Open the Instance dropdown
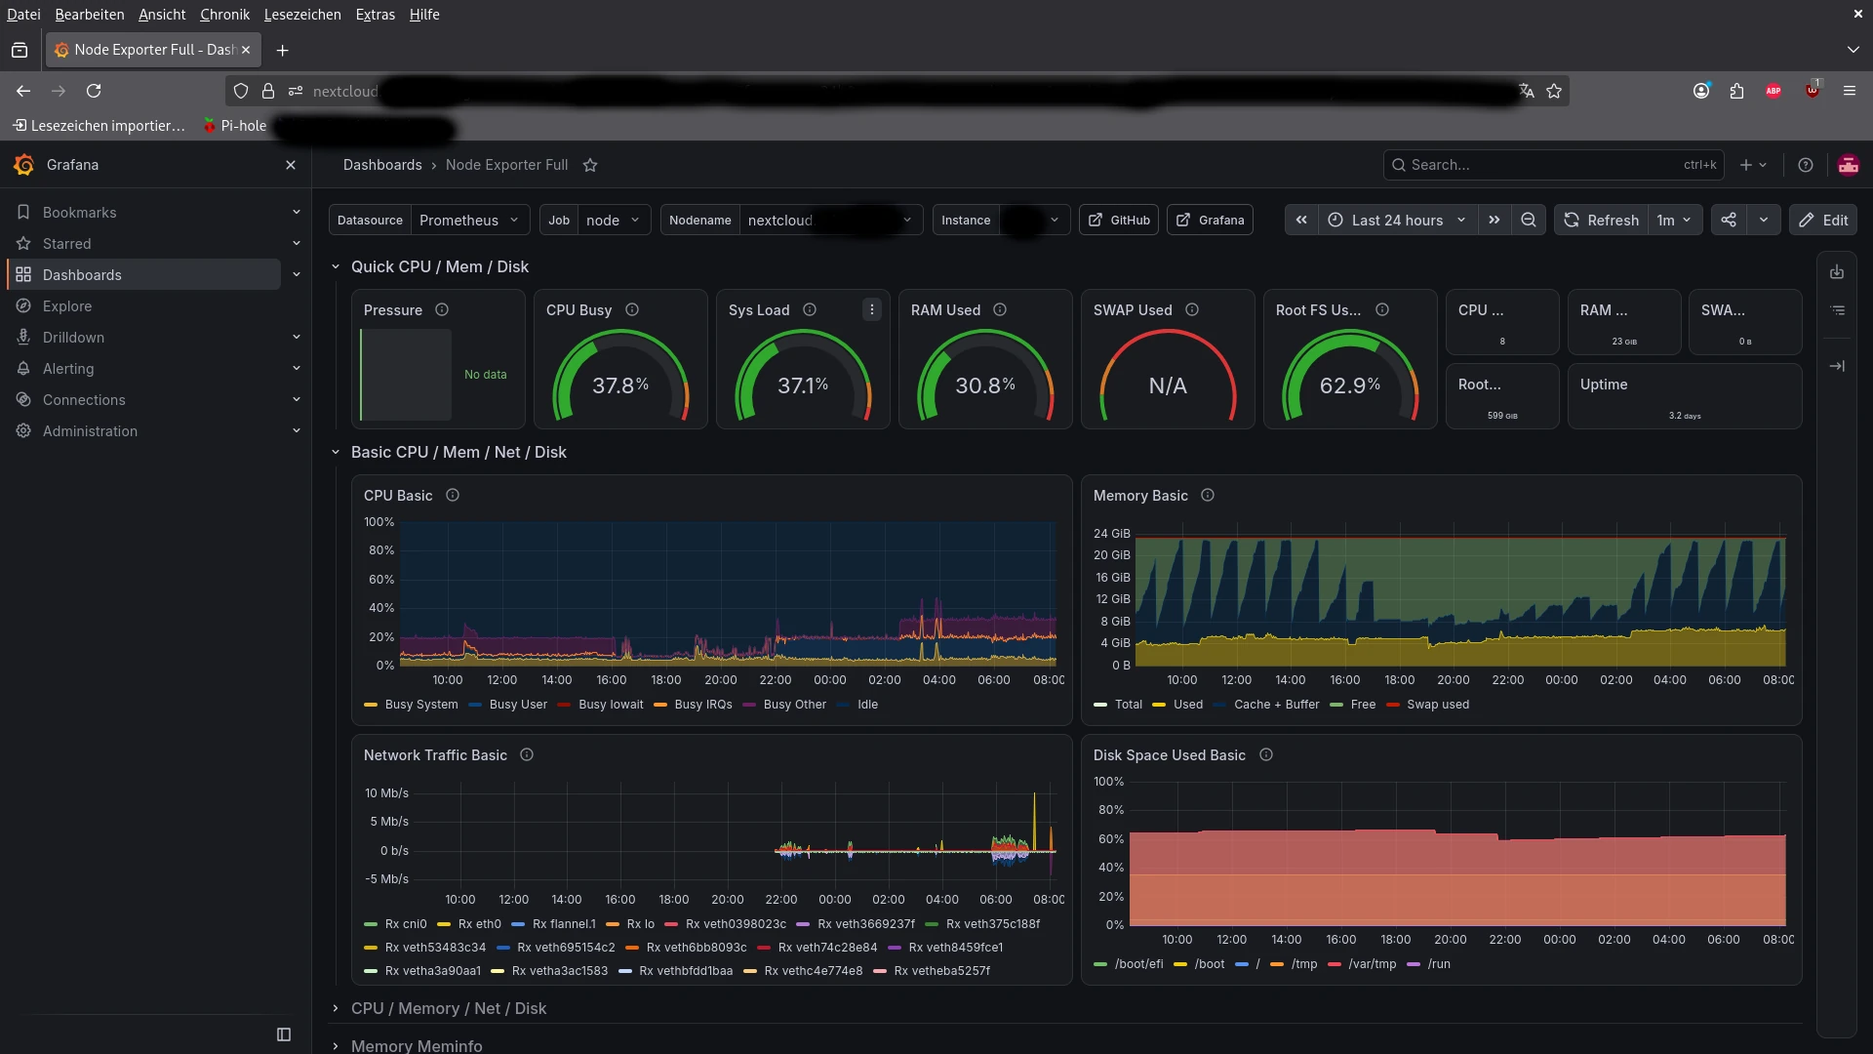Viewport: 1873px width, 1054px height. [x=1034, y=220]
